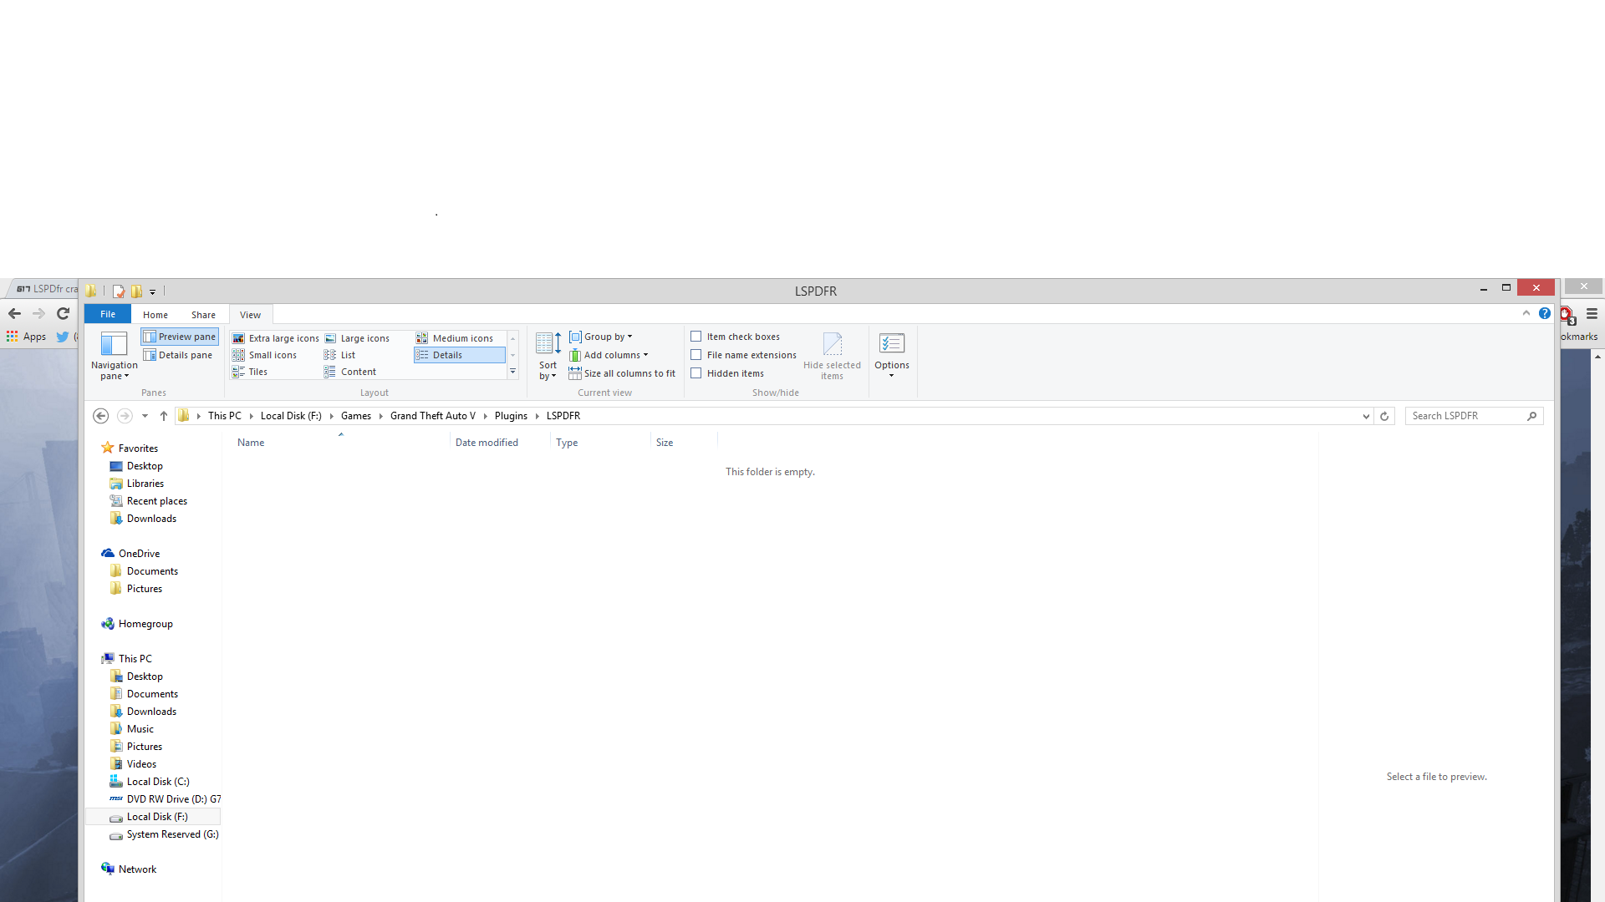
Task: Toggle the Preview pane button
Action: pyautogui.click(x=180, y=337)
